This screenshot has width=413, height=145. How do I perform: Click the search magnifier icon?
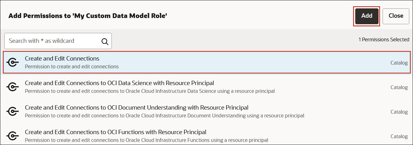click(x=105, y=41)
